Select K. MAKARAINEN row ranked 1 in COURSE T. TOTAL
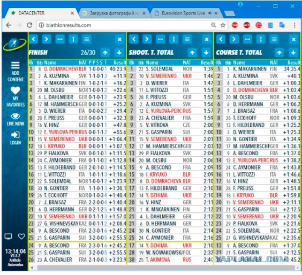The height and width of the screenshot is (275, 302). 258,69
